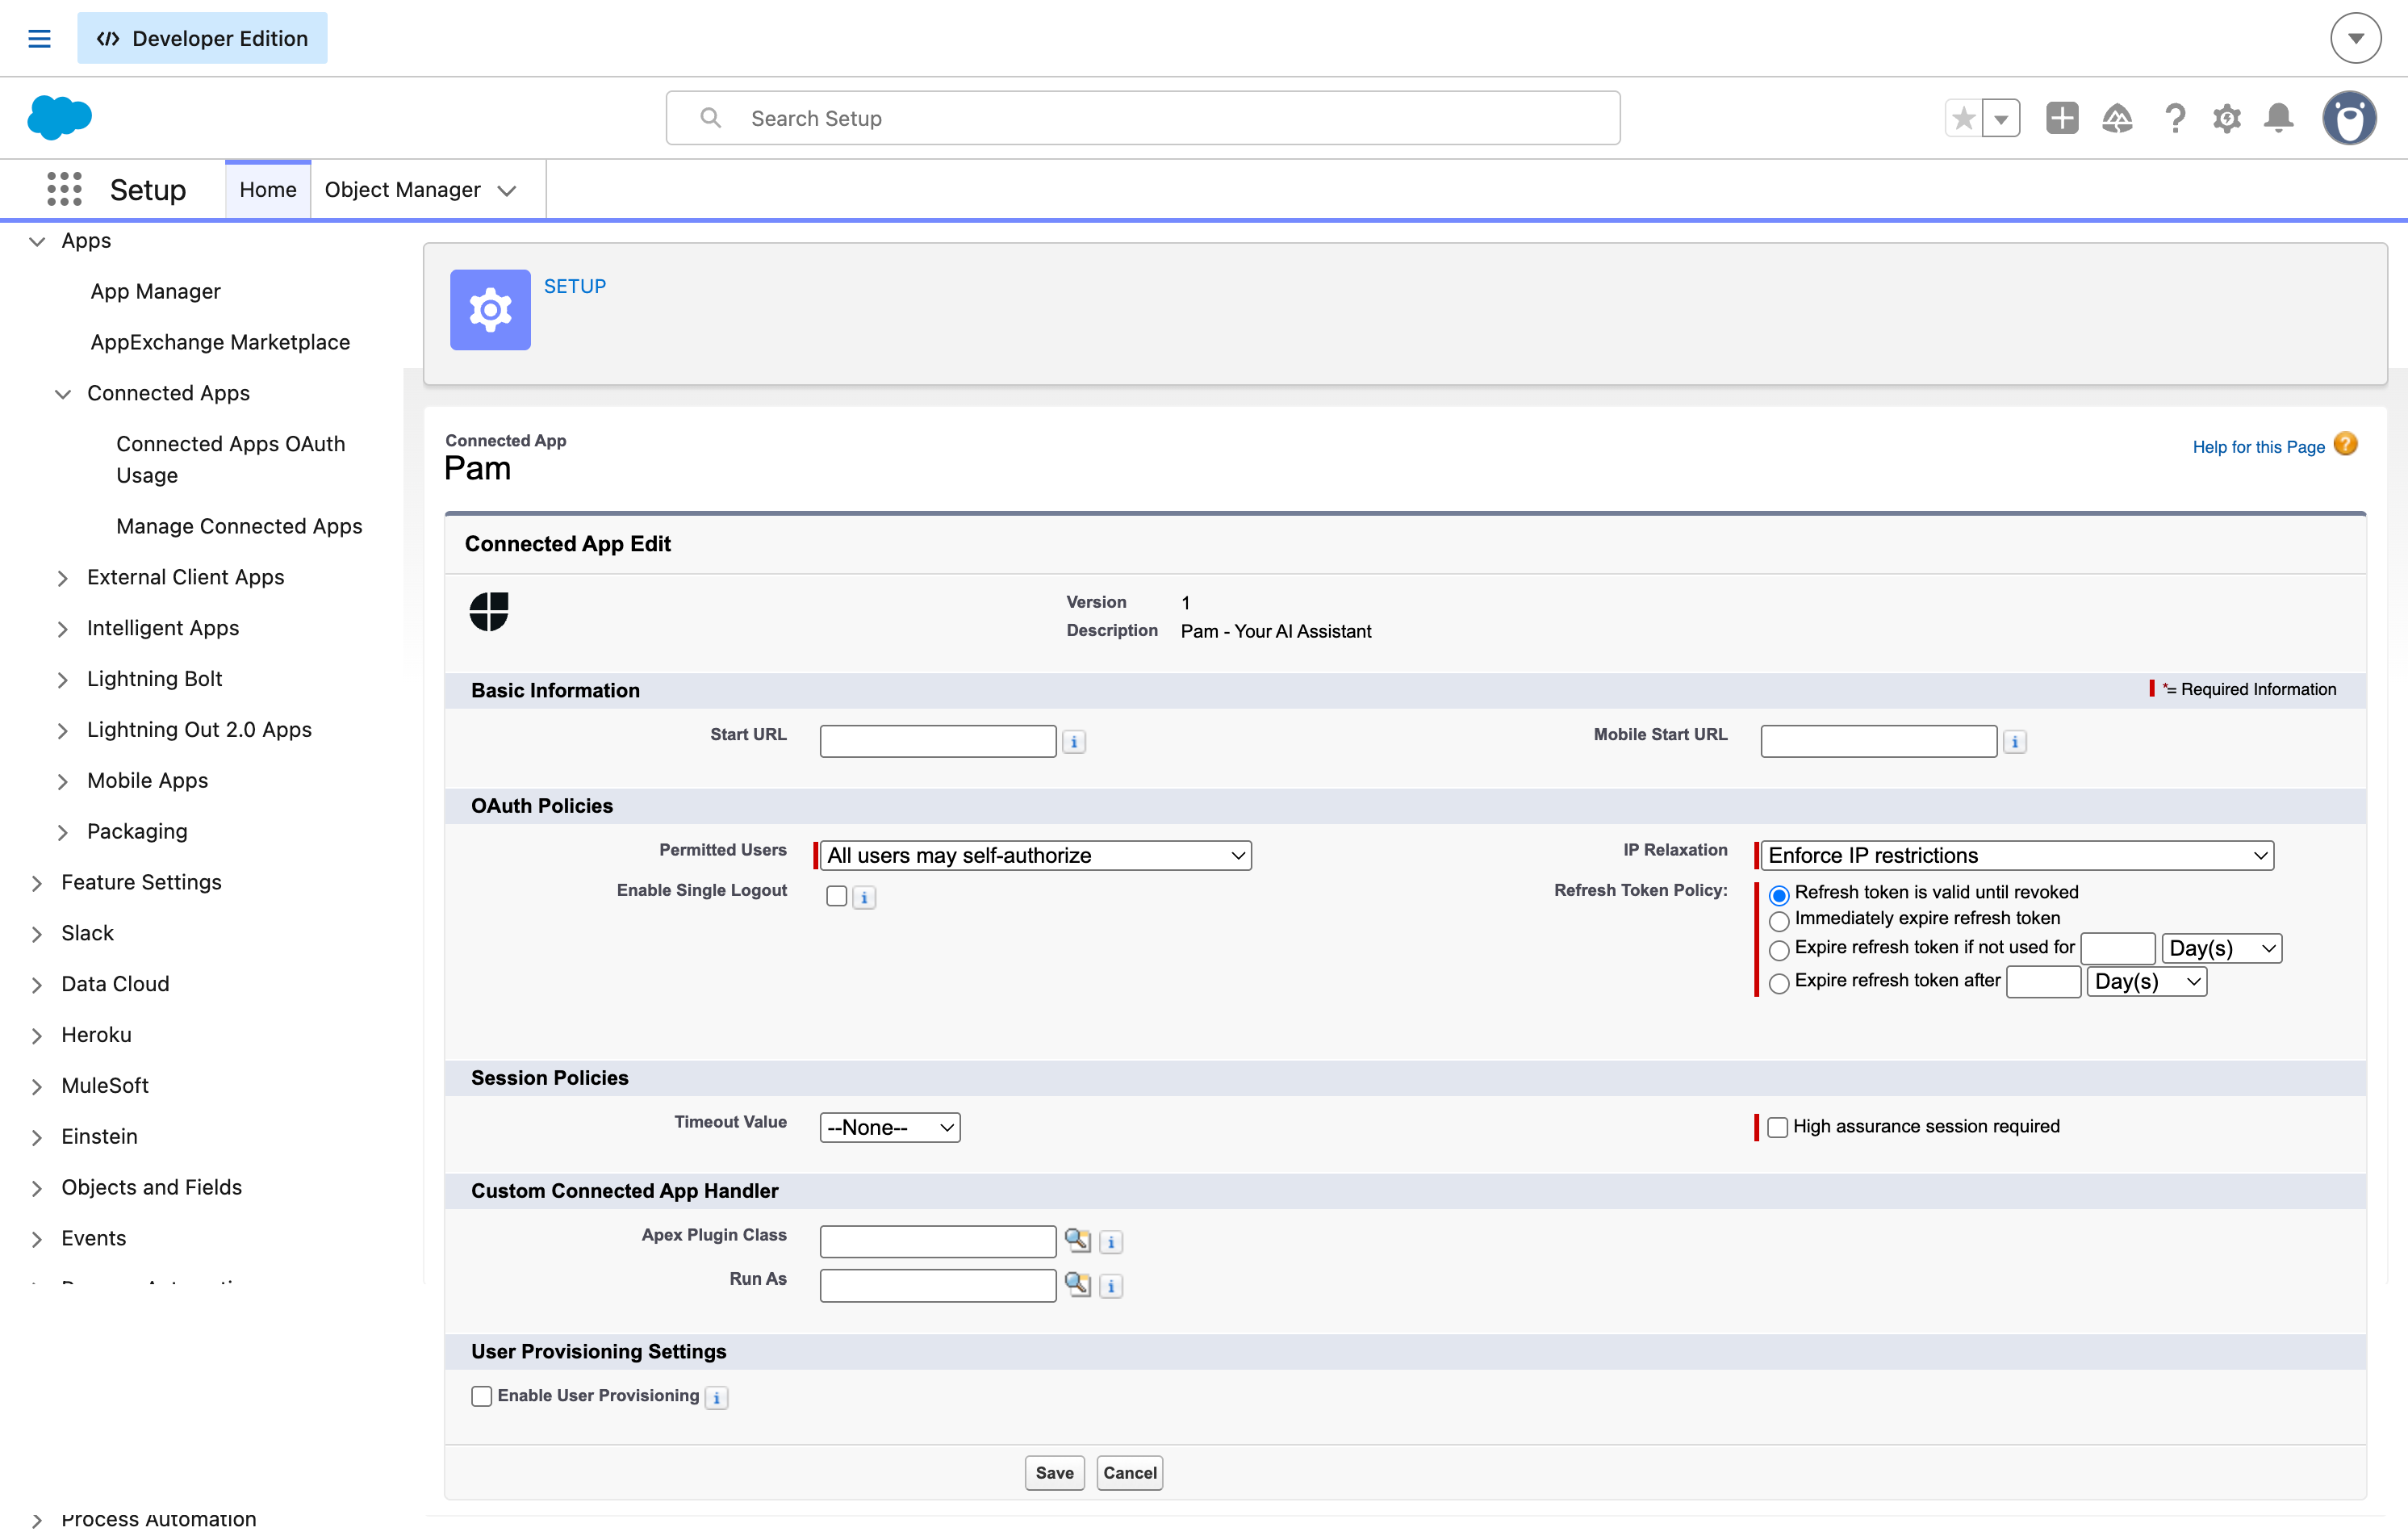Click the favorites star icon
The image size is (2408, 1536).
tap(1964, 118)
